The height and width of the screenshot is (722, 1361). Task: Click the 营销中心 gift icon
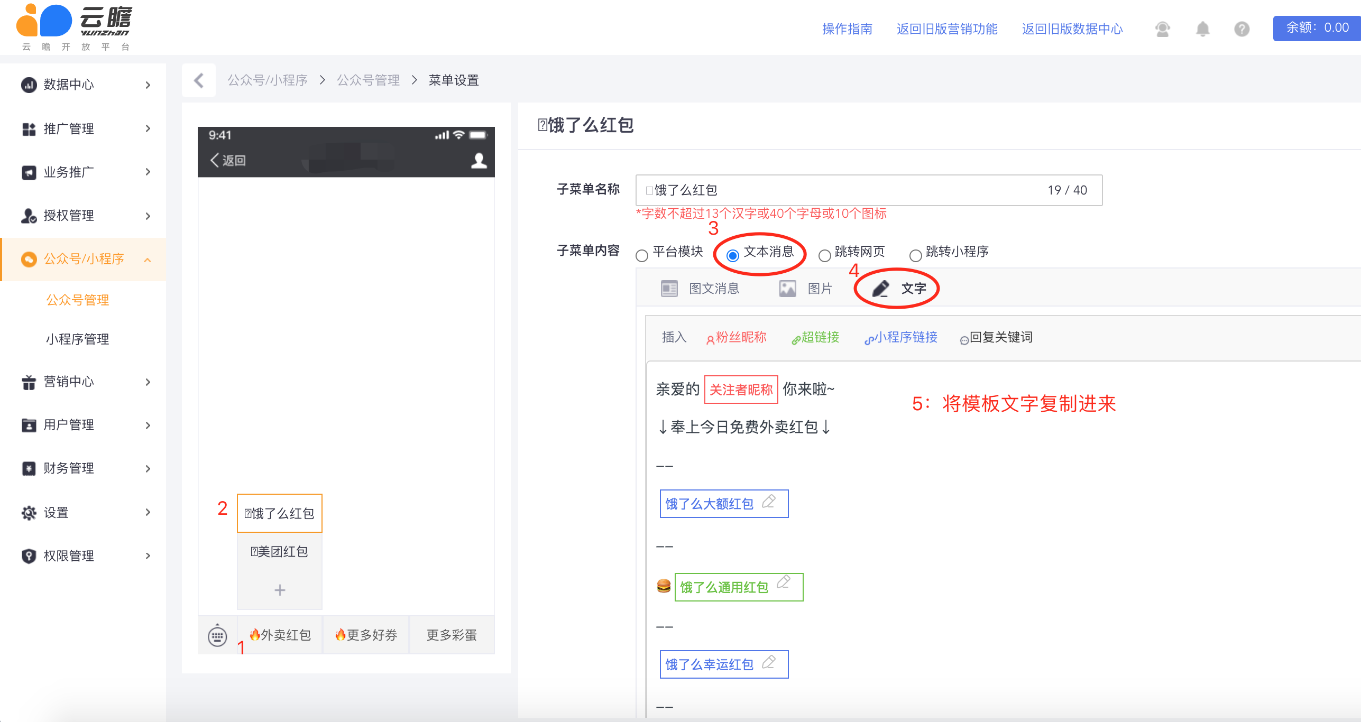(x=29, y=382)
